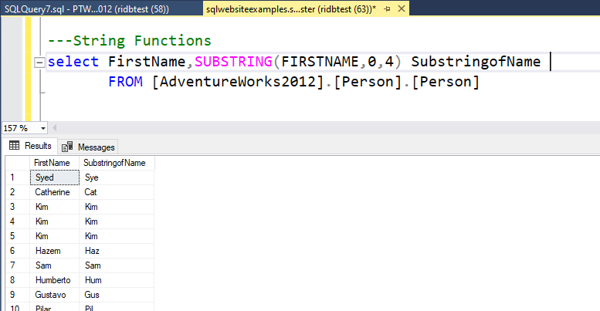600x311 pixels.
Task: Click the Messages tab icon
Action: pos(67,147)
